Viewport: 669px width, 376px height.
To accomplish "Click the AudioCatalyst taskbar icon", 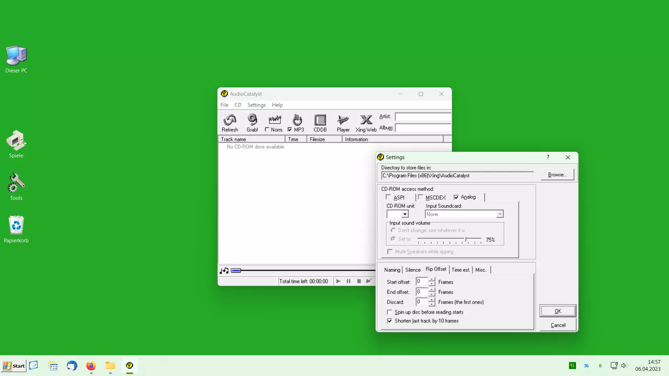I will coord(129,366).
